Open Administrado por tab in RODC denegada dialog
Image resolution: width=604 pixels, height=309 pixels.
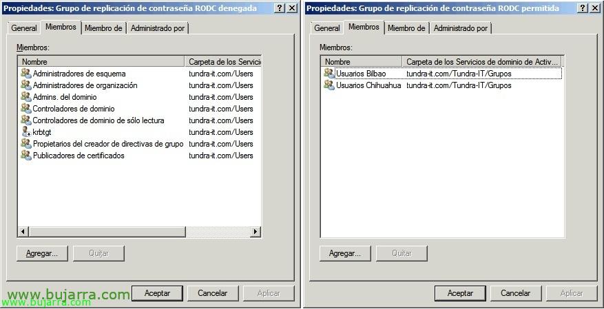pyautogui.click(x=158, y=28)
